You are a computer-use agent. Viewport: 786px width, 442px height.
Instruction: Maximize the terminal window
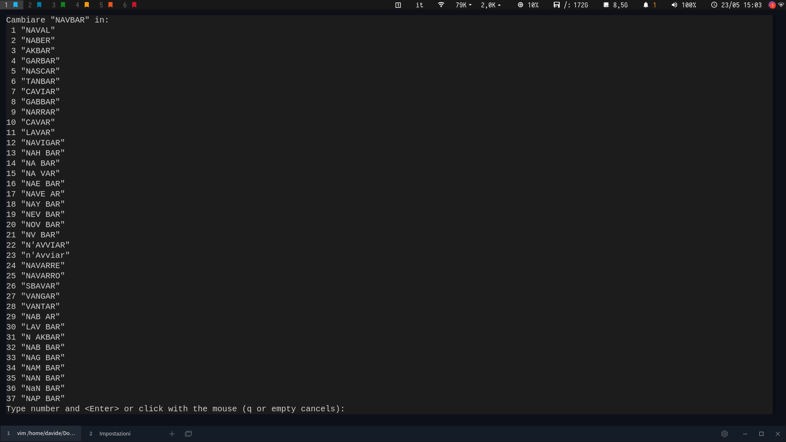[x=761, y=434]
